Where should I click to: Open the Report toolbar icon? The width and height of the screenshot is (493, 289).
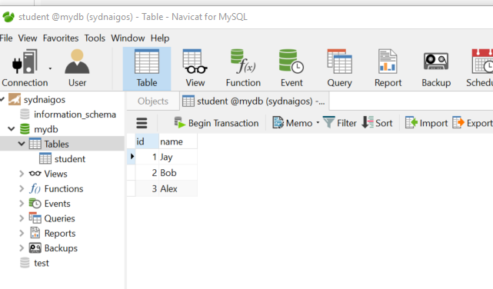(x=388, y=61)
